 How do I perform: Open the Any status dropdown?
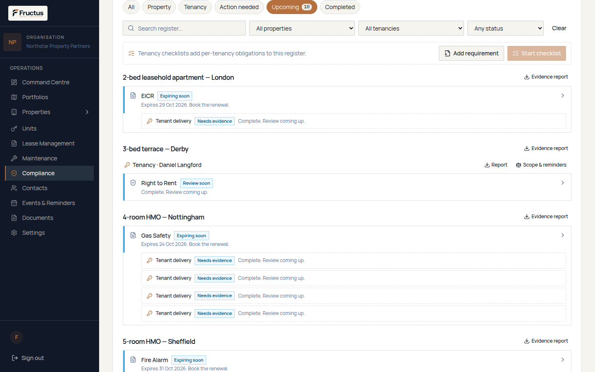(505, 28)
